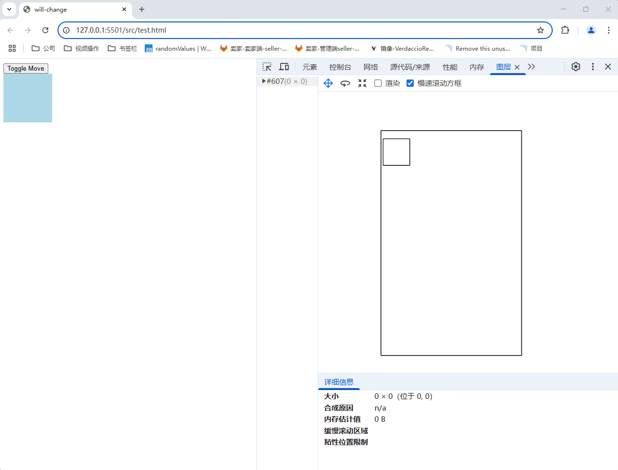Image resolution: width=618 pixels, height=470 pixels.
Task: Open the Chrome profile avatar
Action: pyautogui.click(x=591, y=30)
